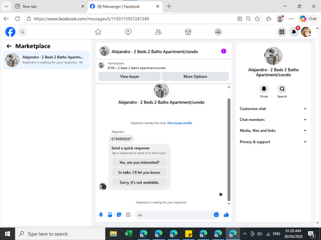
Task: Open Facebook notifications bell
Action: 294,32
